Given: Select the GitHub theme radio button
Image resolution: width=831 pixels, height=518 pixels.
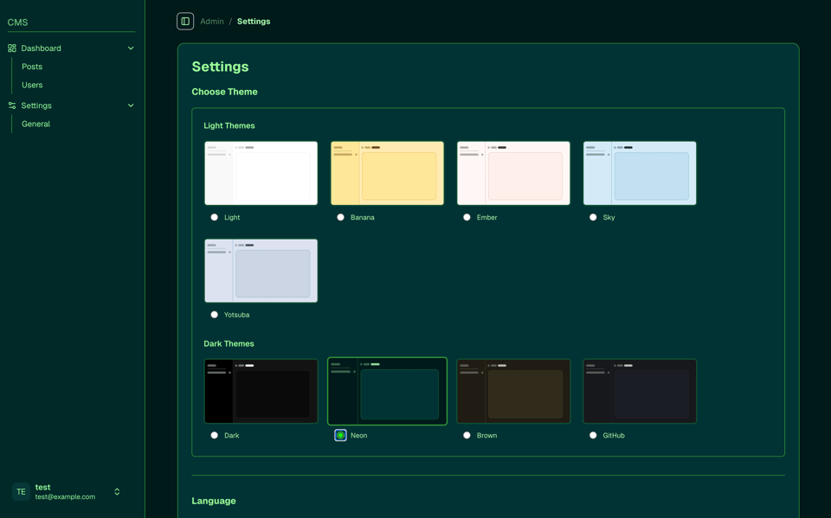Looking at the screenshot, I should coord(593,435).
